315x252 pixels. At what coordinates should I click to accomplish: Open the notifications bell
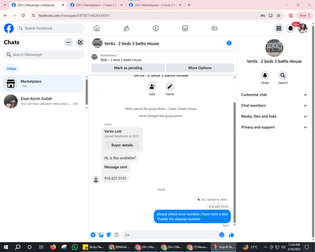pyautogui.click(x=290, y=28)
